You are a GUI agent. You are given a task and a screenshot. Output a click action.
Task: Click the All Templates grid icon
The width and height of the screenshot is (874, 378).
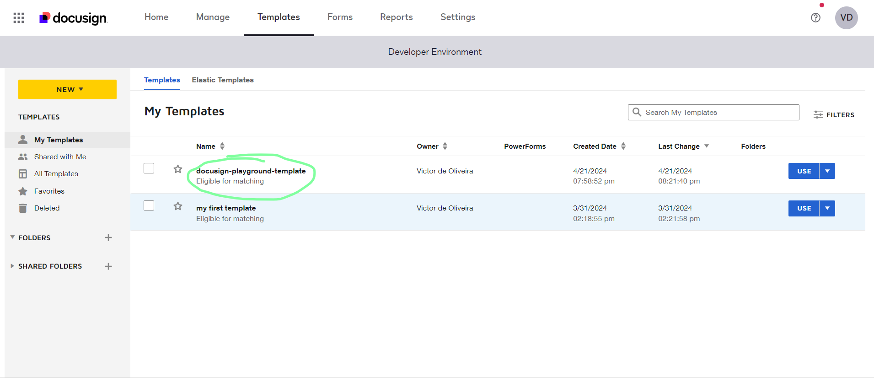(x=23, y=174)
